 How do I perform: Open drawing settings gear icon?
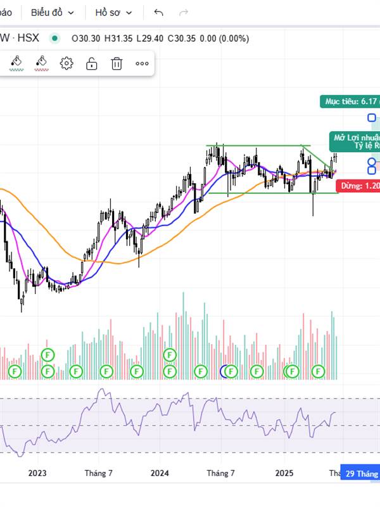[66, 63]
